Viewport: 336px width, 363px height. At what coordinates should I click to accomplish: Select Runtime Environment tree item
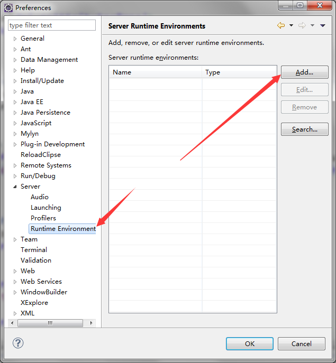pyautogui.click(x=62, y=229)
